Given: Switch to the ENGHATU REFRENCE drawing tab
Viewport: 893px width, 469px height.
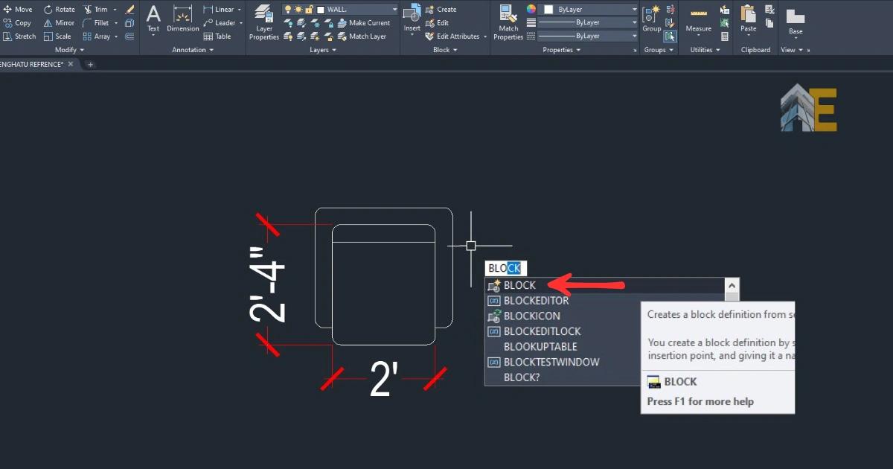Looking at the screenshot, I should click(x=30, y=64).
